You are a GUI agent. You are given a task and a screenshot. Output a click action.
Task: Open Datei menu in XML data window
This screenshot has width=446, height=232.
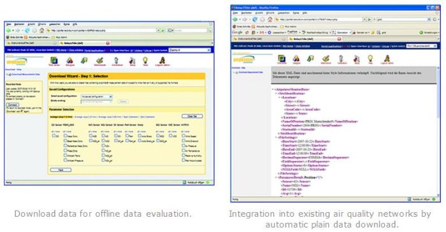(235, 13)
